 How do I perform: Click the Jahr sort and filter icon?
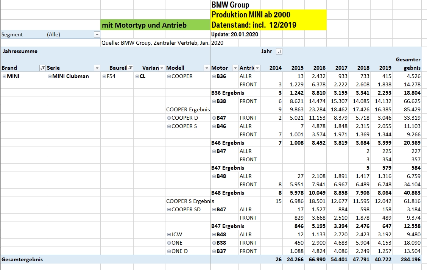(279, 52)
